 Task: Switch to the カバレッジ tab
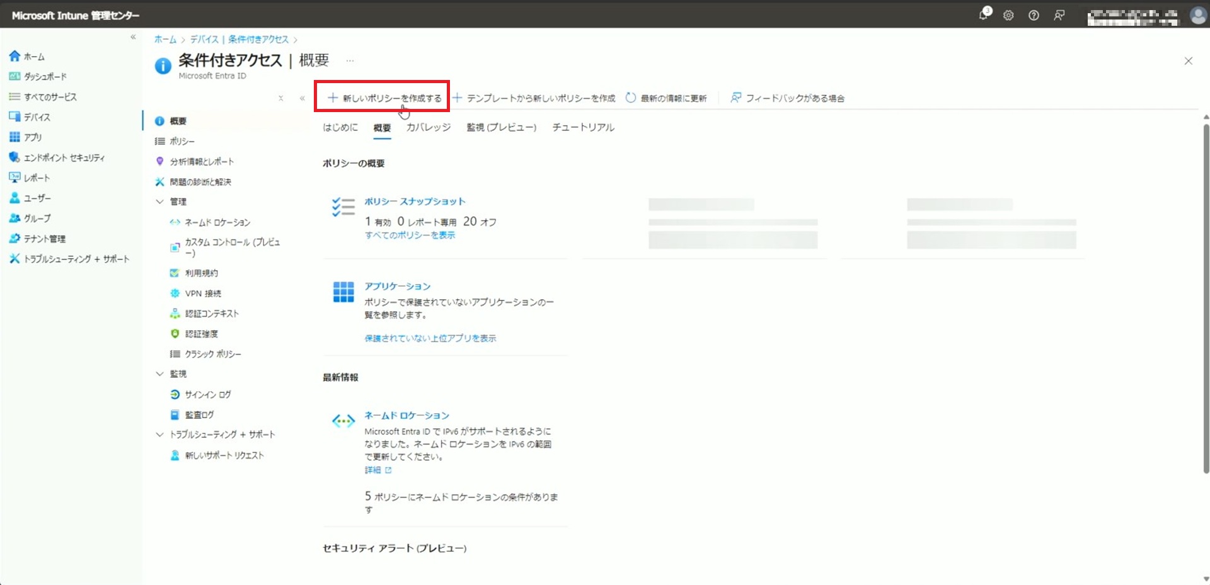point(429,127)
